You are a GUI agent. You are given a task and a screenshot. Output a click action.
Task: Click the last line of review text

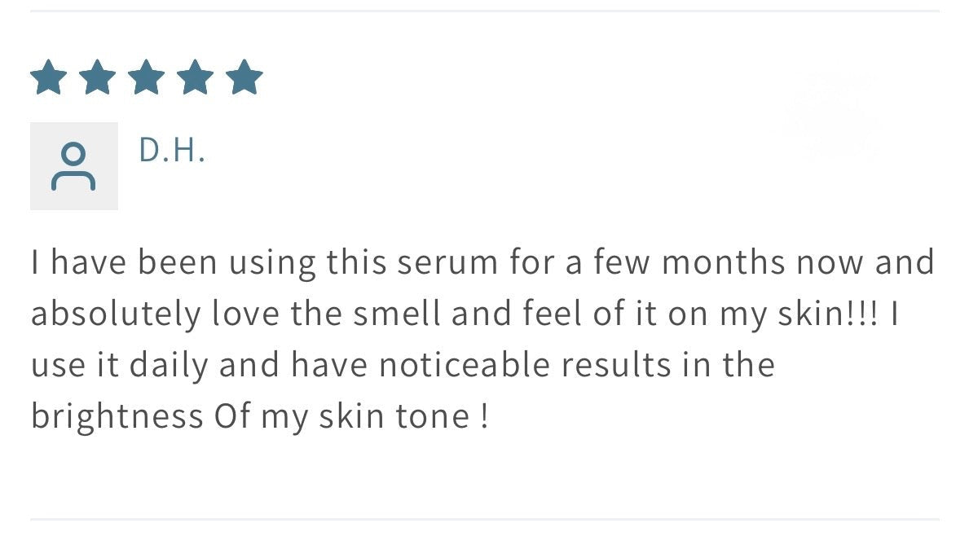click(x=259, y=416)
